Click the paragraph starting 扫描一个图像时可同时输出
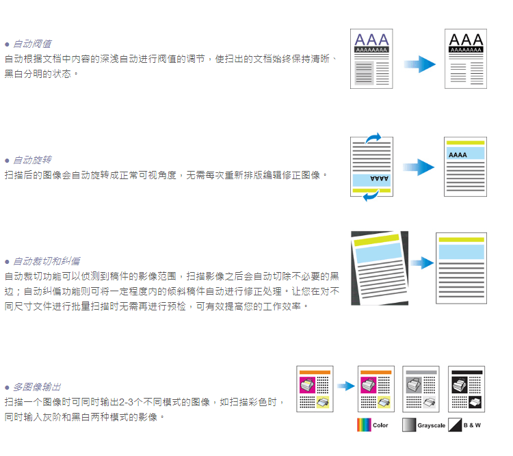Image resolution: width=513 pixels, height=456 pixels. [x=145, y=410]
